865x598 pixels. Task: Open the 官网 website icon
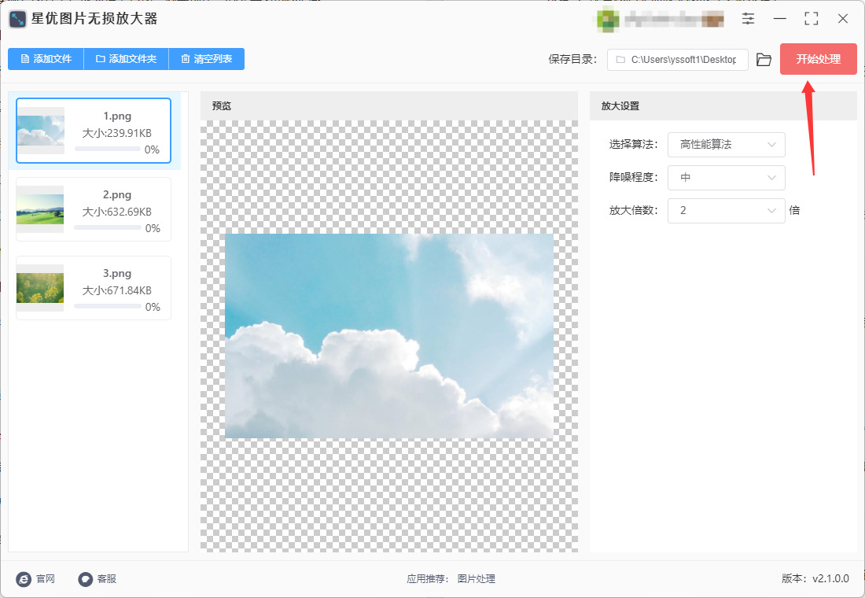pyautogui.click(x=23, y=578)
